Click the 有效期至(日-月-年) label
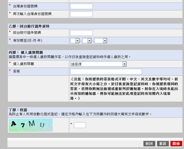184x149 pixels. pyautogui.click(x=28, y=40)
